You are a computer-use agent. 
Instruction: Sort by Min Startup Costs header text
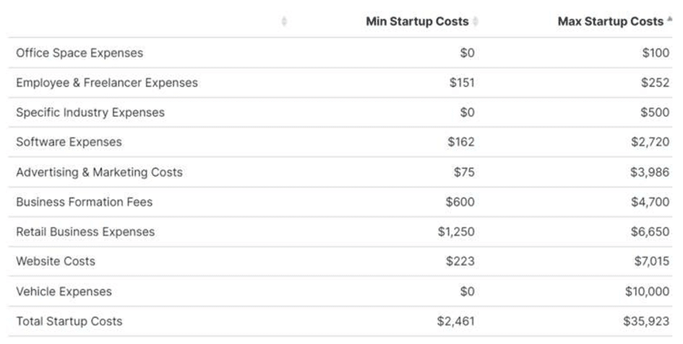click(x=417, y=22)
